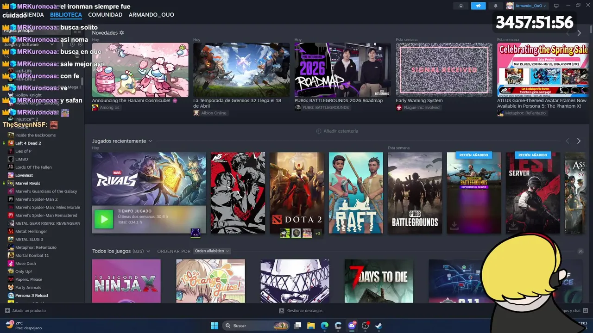Screen dimensions: 593x333
Task: Open Early Warning System news card
Action: (444, 70)
